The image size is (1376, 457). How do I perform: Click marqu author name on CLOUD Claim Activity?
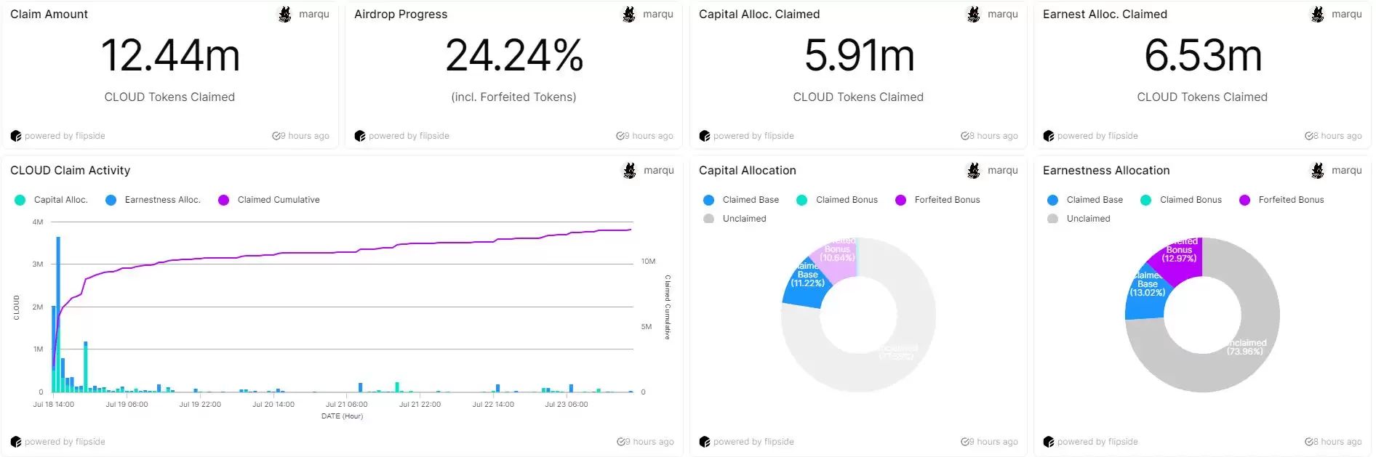click(x=658, y=171)
